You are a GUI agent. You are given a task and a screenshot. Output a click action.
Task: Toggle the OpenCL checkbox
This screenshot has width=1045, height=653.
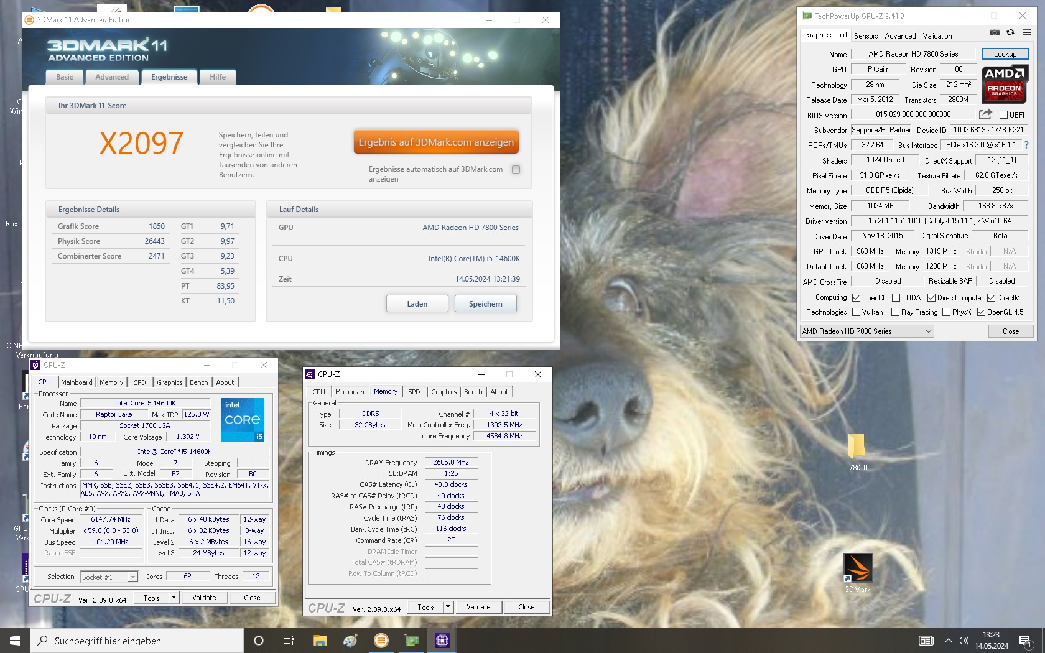click(856, 297)
